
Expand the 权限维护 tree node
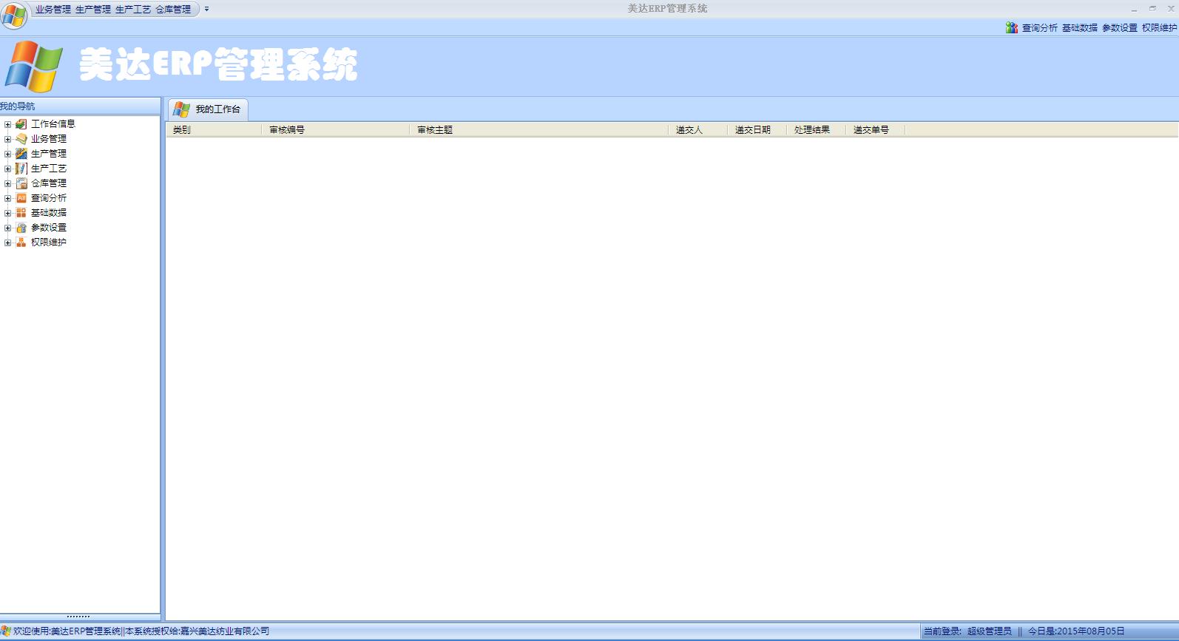pos(7,243)
